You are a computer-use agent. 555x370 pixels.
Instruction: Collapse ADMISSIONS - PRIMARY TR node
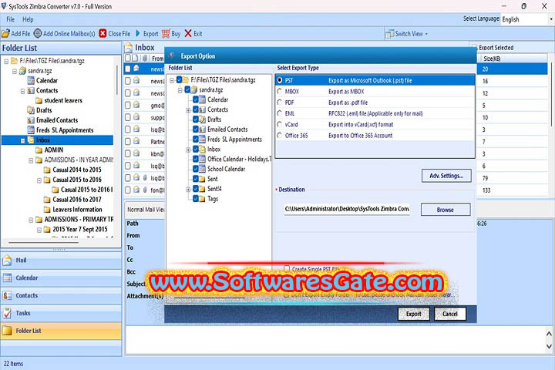tap(31, 220)
